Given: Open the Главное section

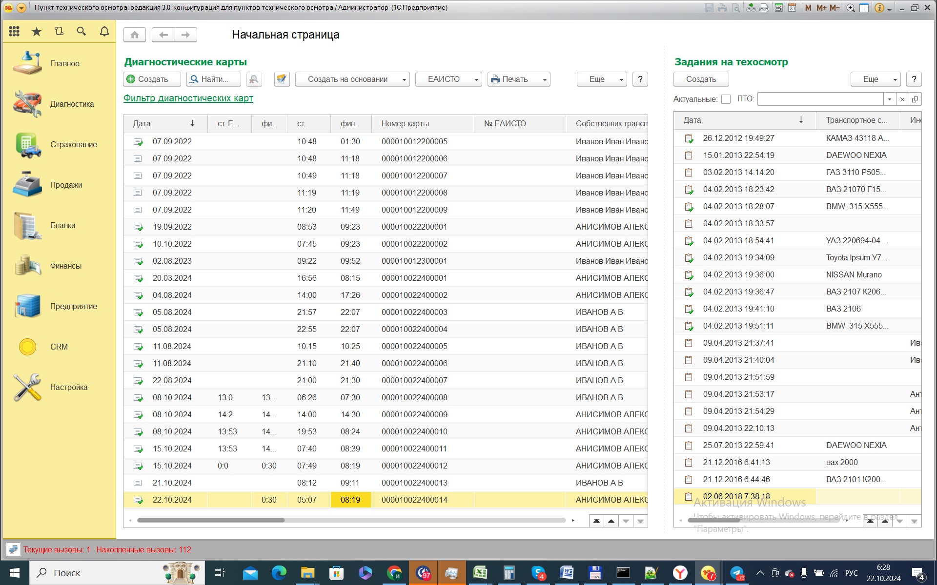Looking at the screenshot, I should (x=59, y=63).
